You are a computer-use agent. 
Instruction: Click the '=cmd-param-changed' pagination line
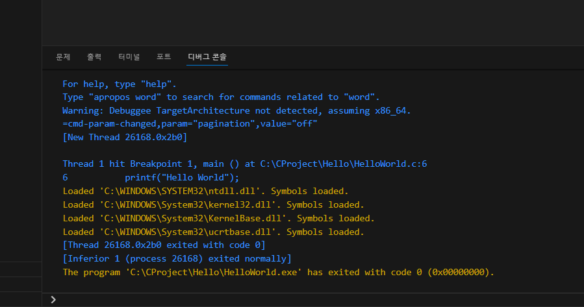(190, 124)
